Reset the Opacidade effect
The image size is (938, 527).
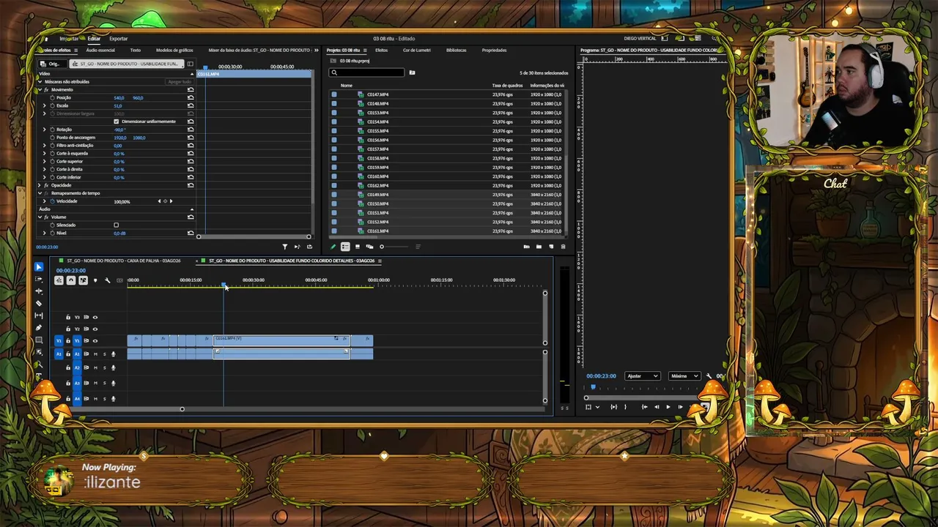click(x=191, y=185)
